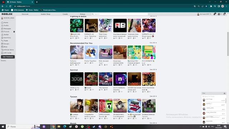Open Home - Roblox bookmark in bookmarks bar

32,10
